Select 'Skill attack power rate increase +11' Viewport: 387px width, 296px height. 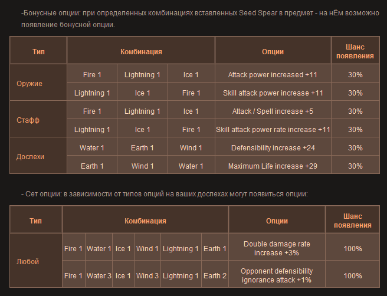click(x=273, y=130)
